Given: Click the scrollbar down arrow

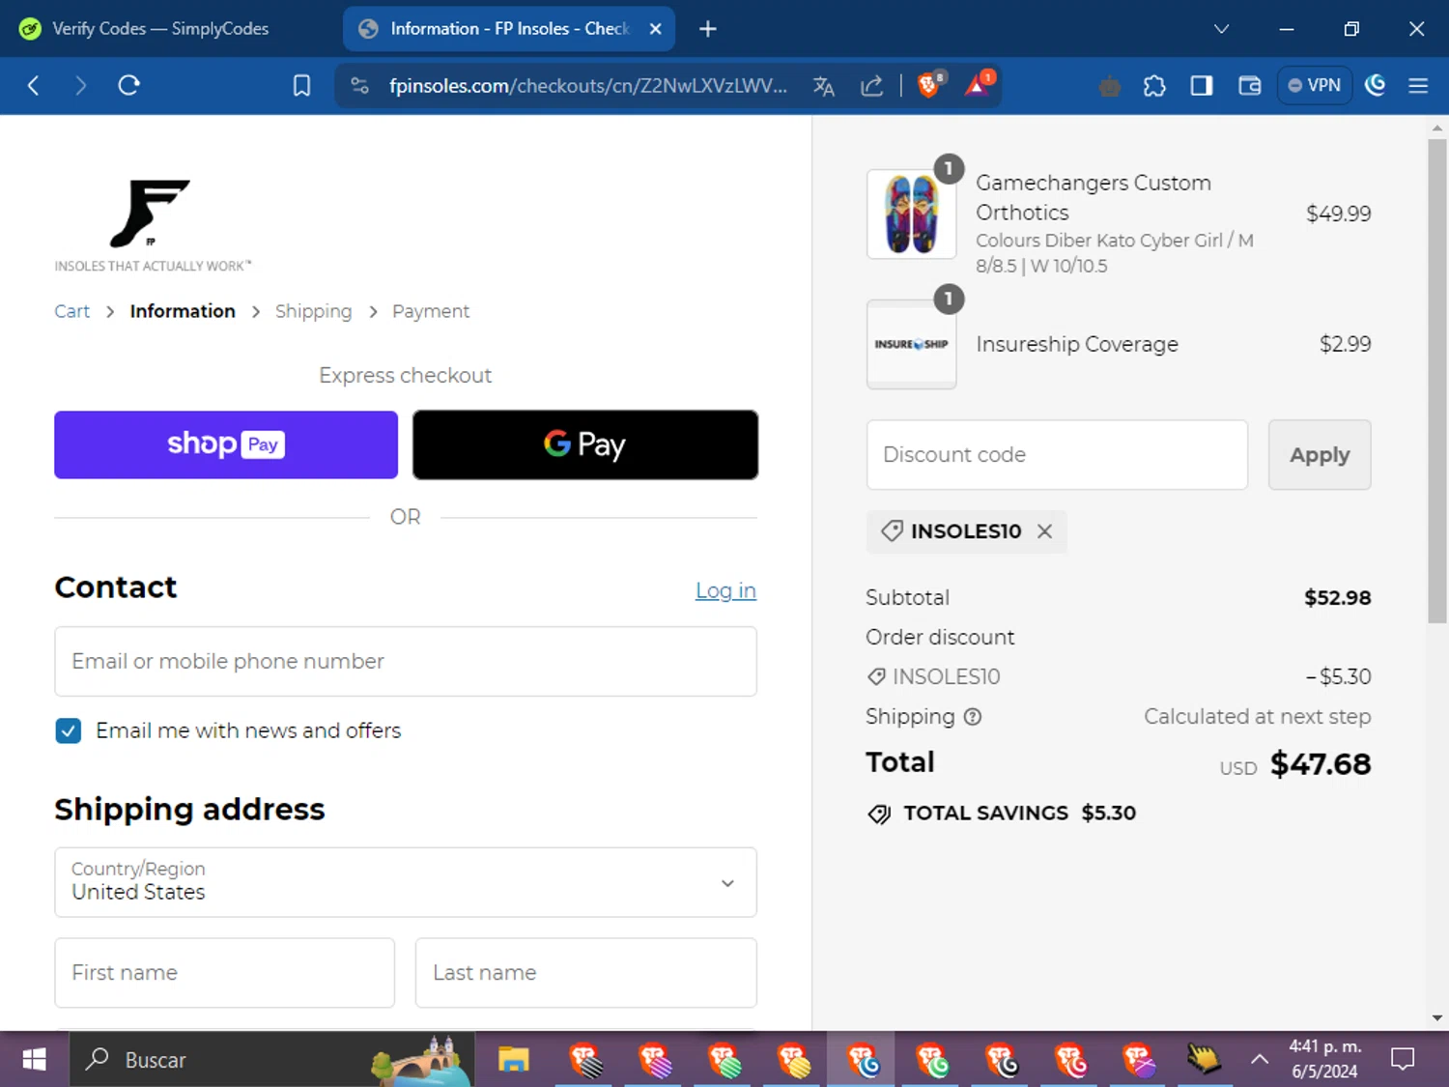Looking at the screenshot, I should coord(1437,1017).
